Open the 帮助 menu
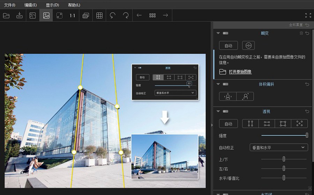The width and height of the screenshot is (314, 195). coord(74,5)
